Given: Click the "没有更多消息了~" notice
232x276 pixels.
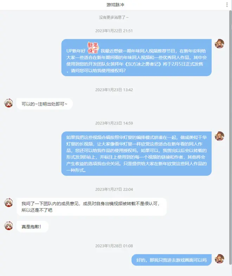Looking at the screenshot, I should coord(114,17).
